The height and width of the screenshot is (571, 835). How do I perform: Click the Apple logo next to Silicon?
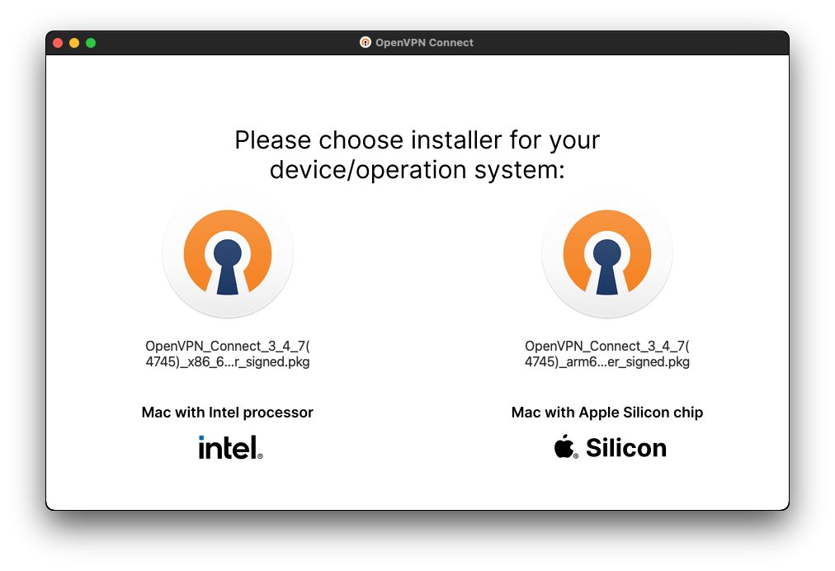coord(564,446)
